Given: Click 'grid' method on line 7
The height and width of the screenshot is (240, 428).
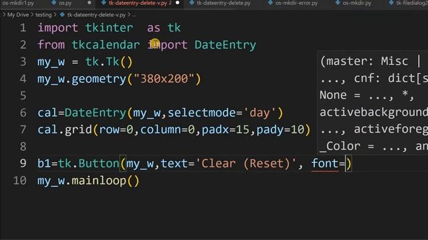Looking at the screenshot, I should pyautogui.click(x=78, y=130).
